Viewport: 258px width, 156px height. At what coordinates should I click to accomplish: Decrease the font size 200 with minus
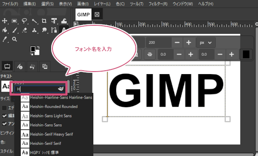click(177, 43)
